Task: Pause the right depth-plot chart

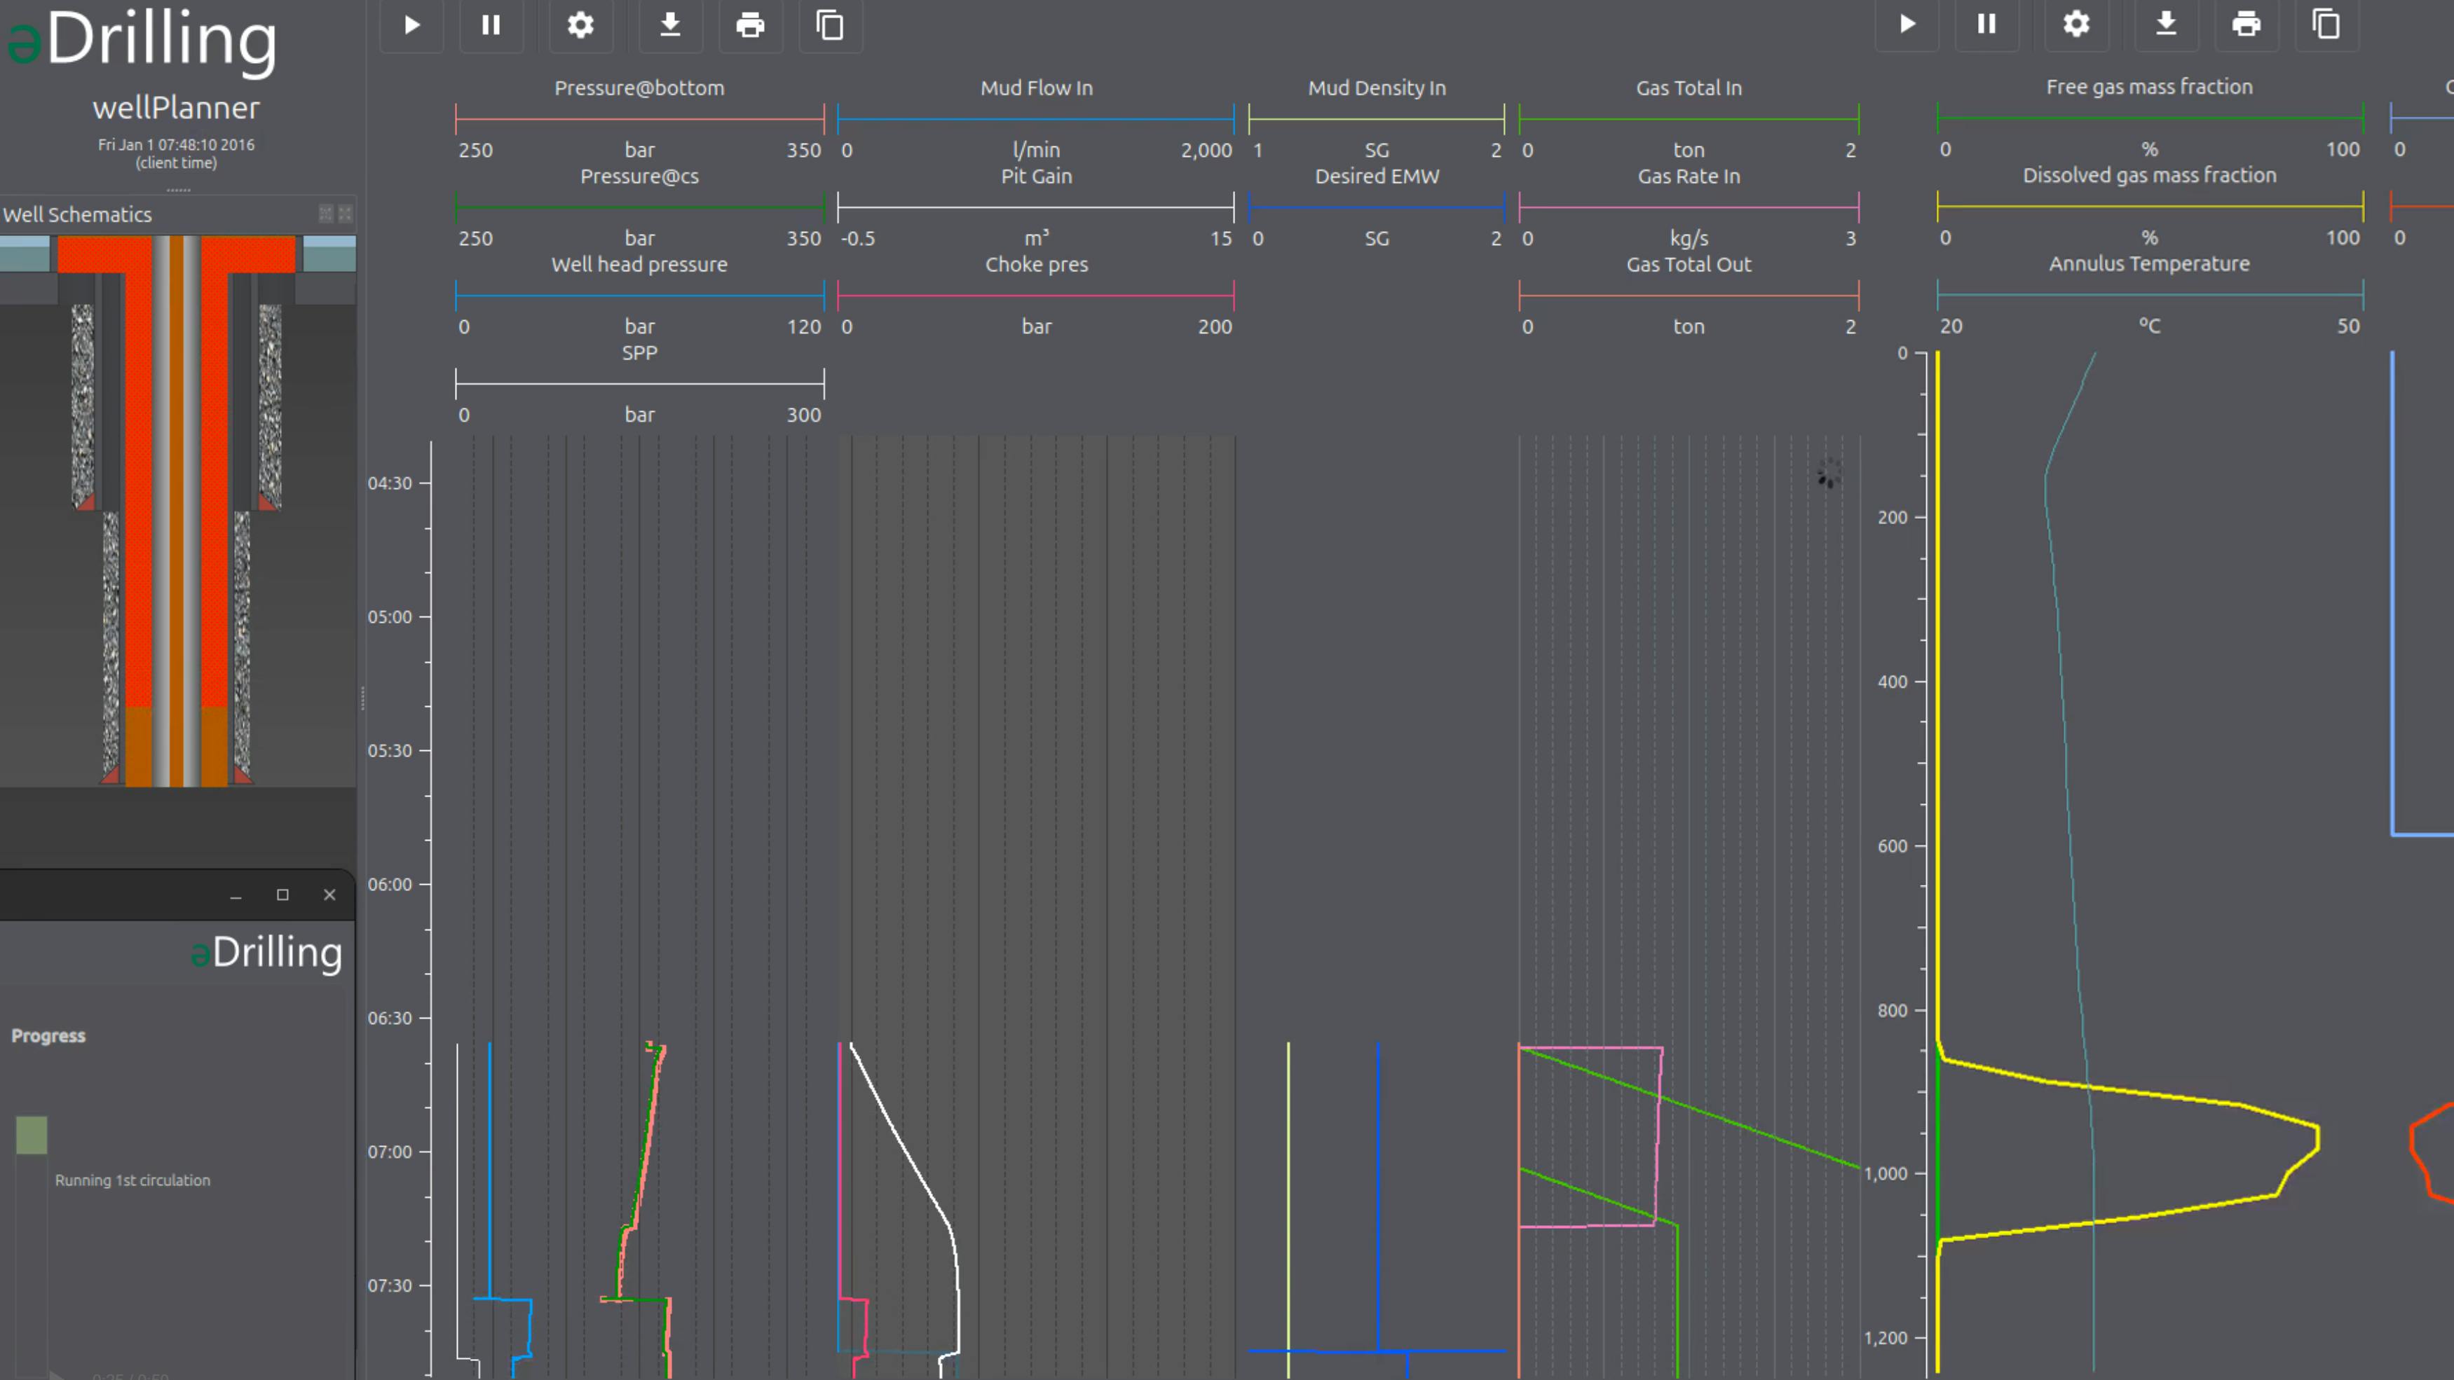Action: (x=1986, y=24)
